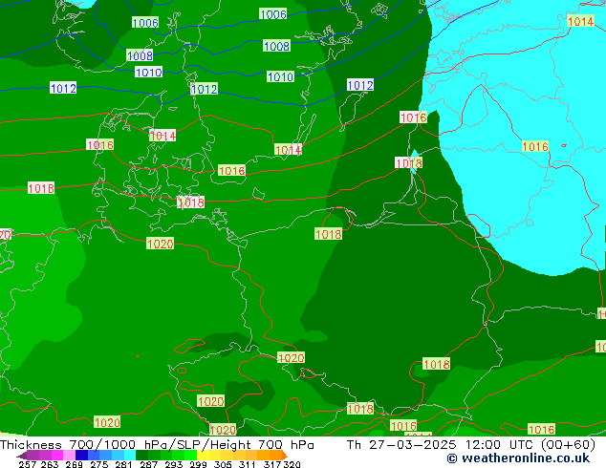Choose the dark green legend swatch above 287

point(141,456)
